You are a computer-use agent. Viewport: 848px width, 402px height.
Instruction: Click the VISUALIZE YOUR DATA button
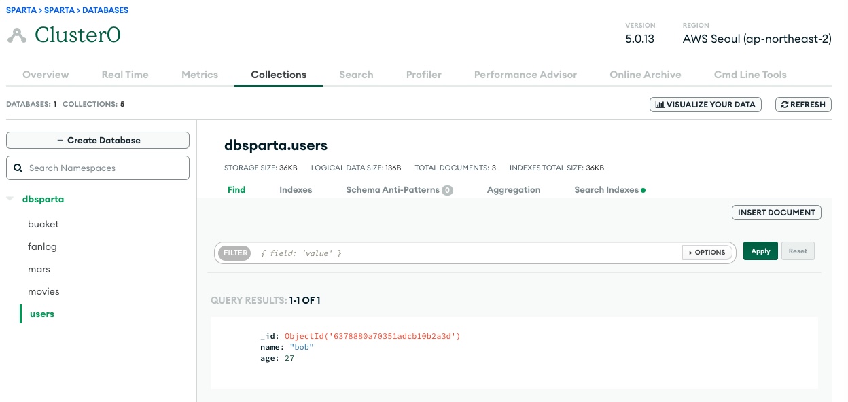click(706, 105)
